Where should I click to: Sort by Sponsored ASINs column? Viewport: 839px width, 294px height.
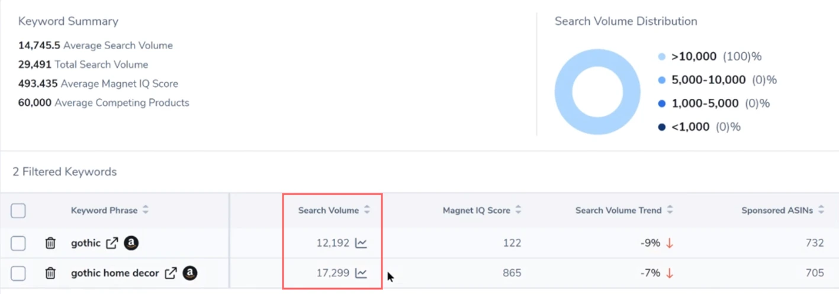coord(821,210)
